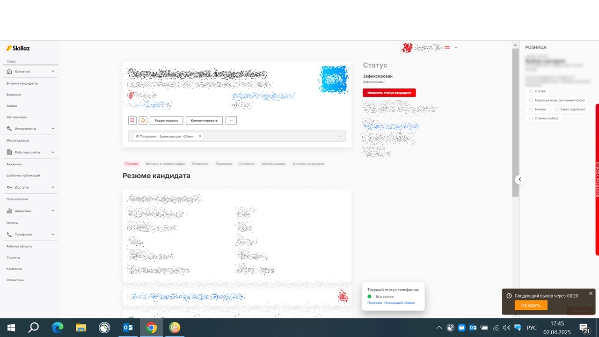Click the Поиск search field in sidebar
599x337 pixels.
point(30,61)
